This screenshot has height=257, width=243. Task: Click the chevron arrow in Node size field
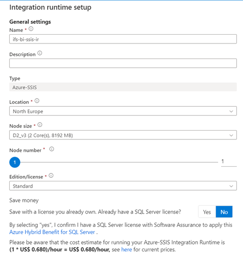click(x=231, y=135)
